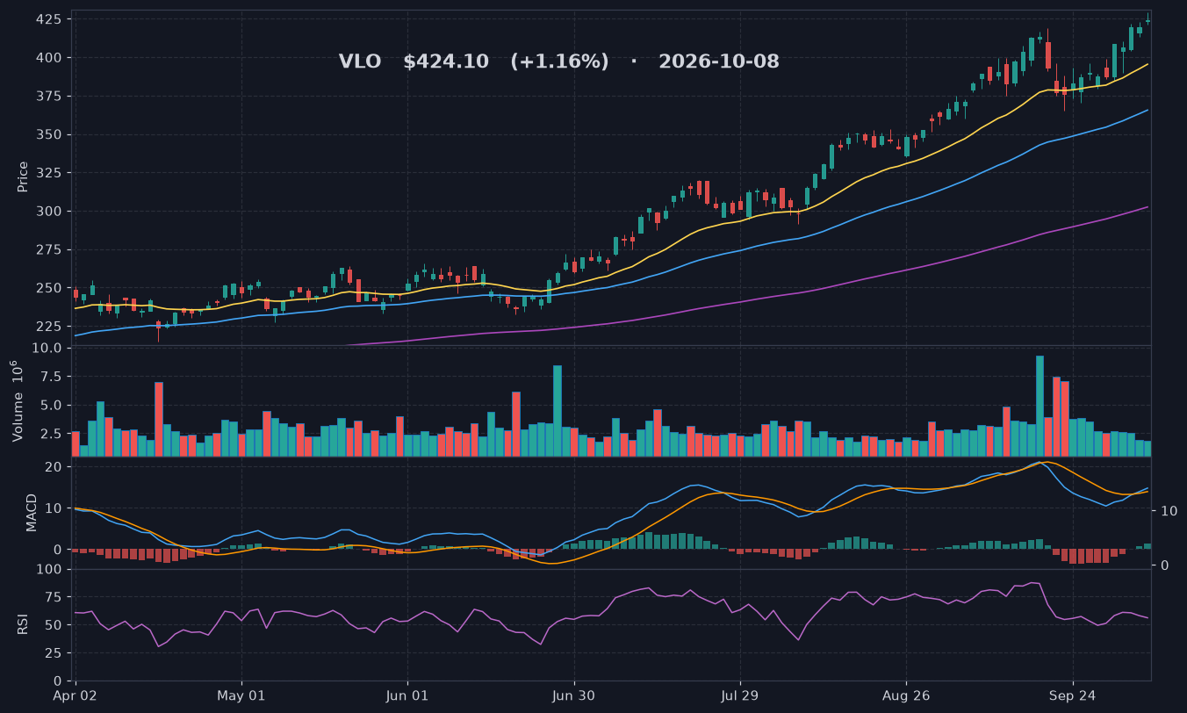Click the 50 tick on the RSI axis
The height and width of the screenshot is (713, 1187).
[53, 625]
